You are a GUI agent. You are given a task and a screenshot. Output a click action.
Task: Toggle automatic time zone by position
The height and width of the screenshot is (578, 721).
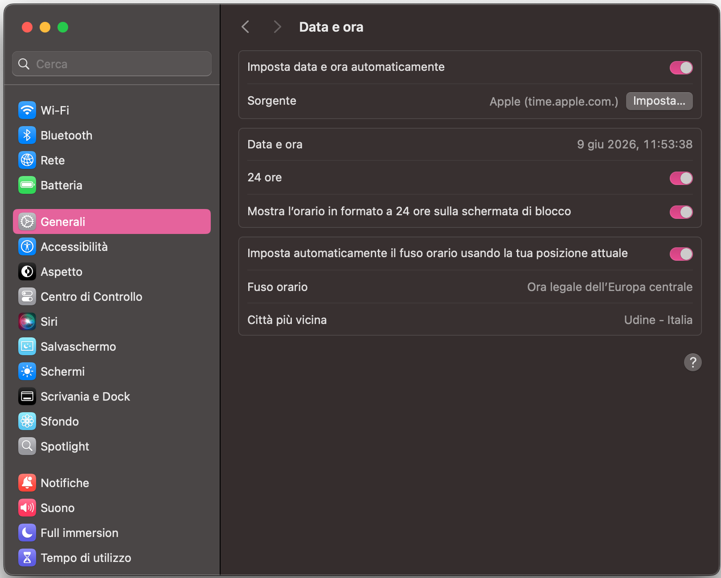681,254
